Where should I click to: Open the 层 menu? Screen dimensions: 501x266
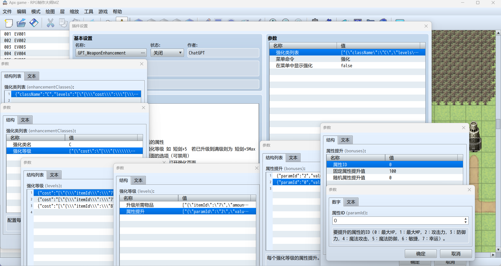pos(62,11)
